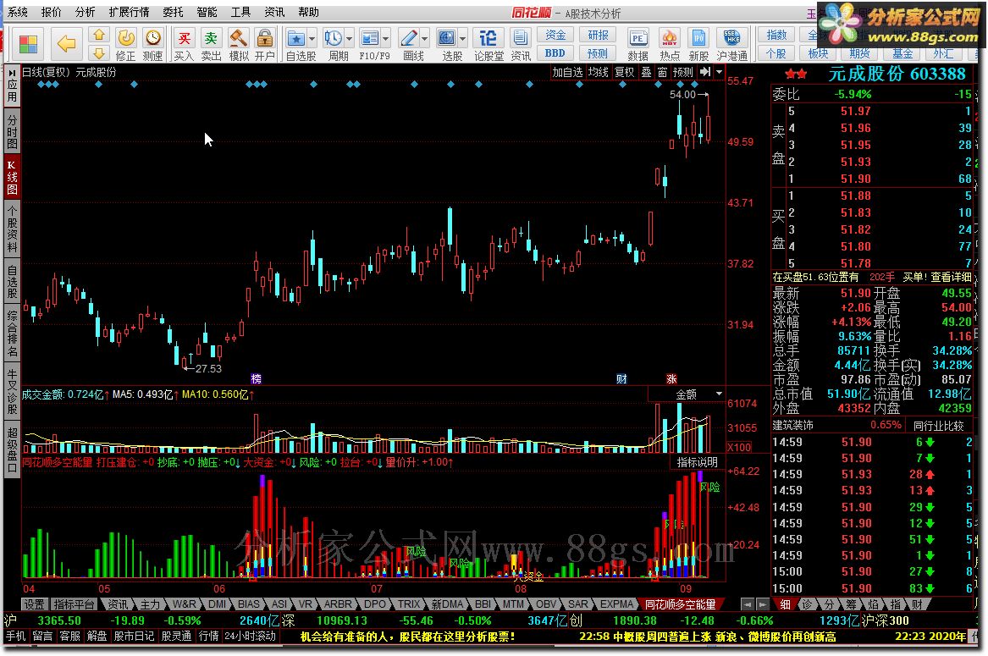Click the BBD toolbar button
Screen dimensions: 988x656
coord(555,53)
